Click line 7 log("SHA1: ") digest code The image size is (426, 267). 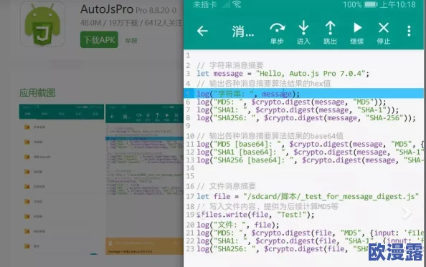pyautogui.click(x=298, y=110)
